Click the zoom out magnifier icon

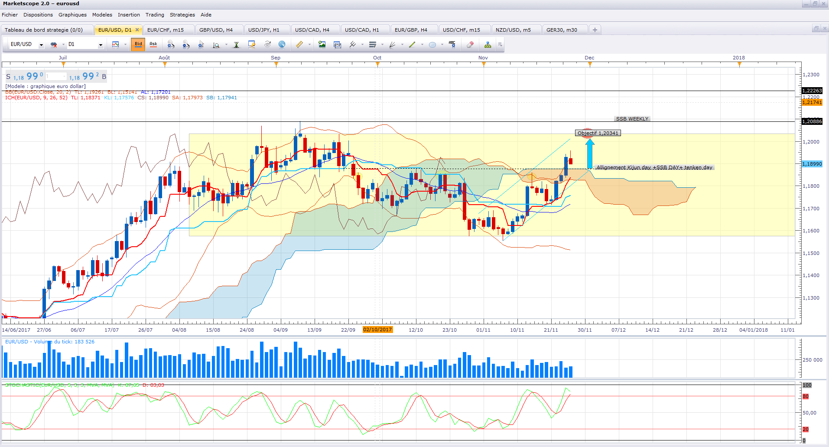pyautogui.click(x=186, y=44)
